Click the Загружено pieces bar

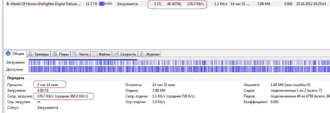[179, 62]
